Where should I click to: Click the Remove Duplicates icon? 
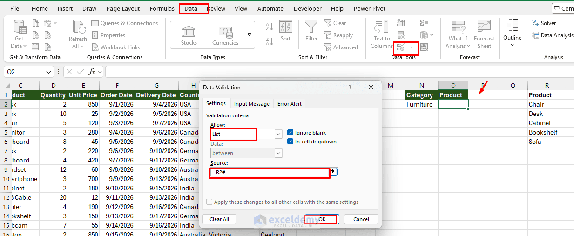pyautogui.click(x=400, y=35)
